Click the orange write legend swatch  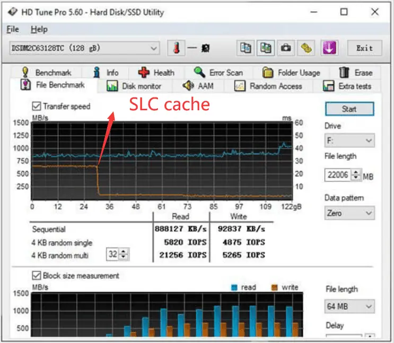click(275, 287)
